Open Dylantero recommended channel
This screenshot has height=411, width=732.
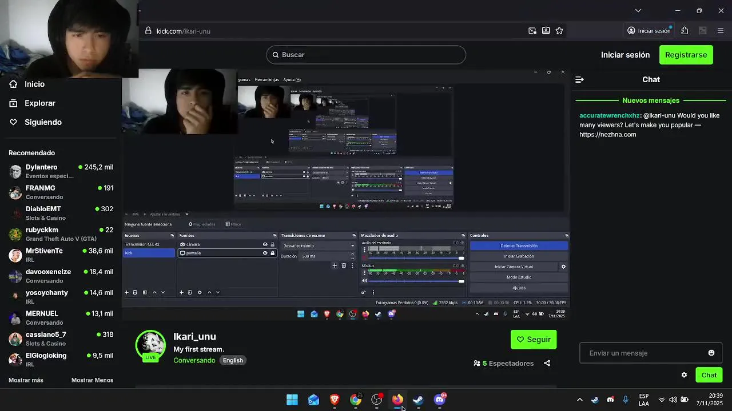click(x=61, y=171)
